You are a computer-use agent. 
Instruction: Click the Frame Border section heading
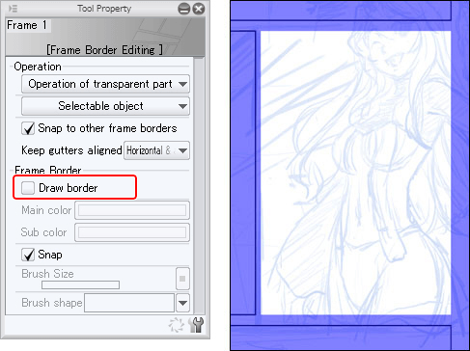point(48,170)
